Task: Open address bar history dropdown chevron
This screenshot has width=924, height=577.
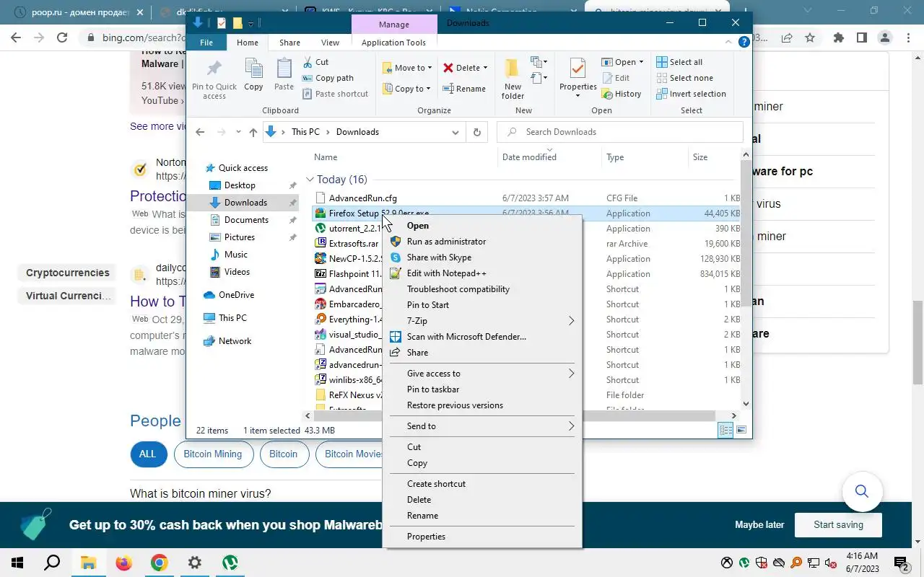Action: pos(456,132)
